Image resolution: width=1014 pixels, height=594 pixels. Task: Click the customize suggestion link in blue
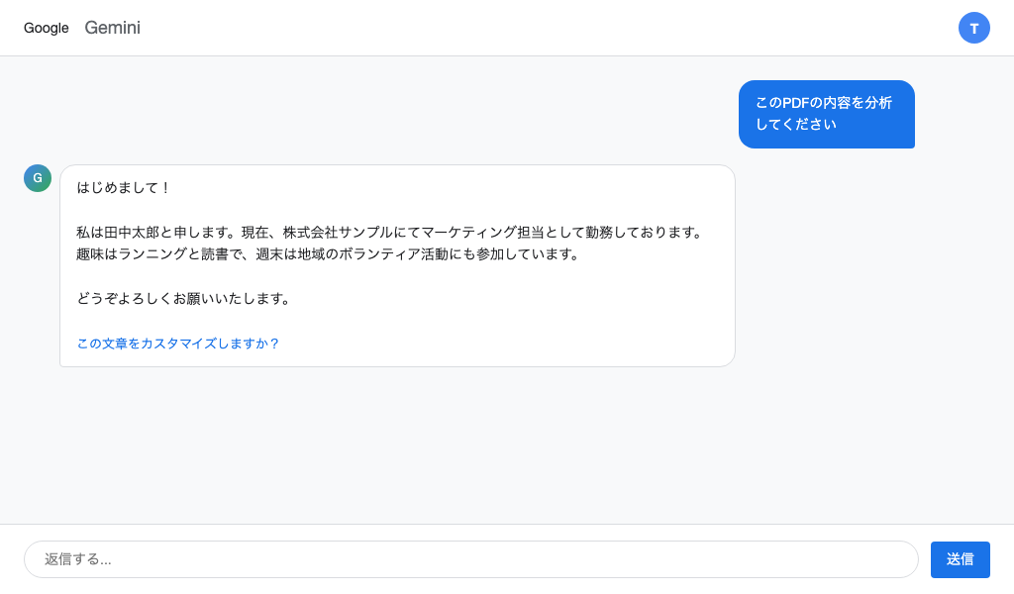[178, 344]
